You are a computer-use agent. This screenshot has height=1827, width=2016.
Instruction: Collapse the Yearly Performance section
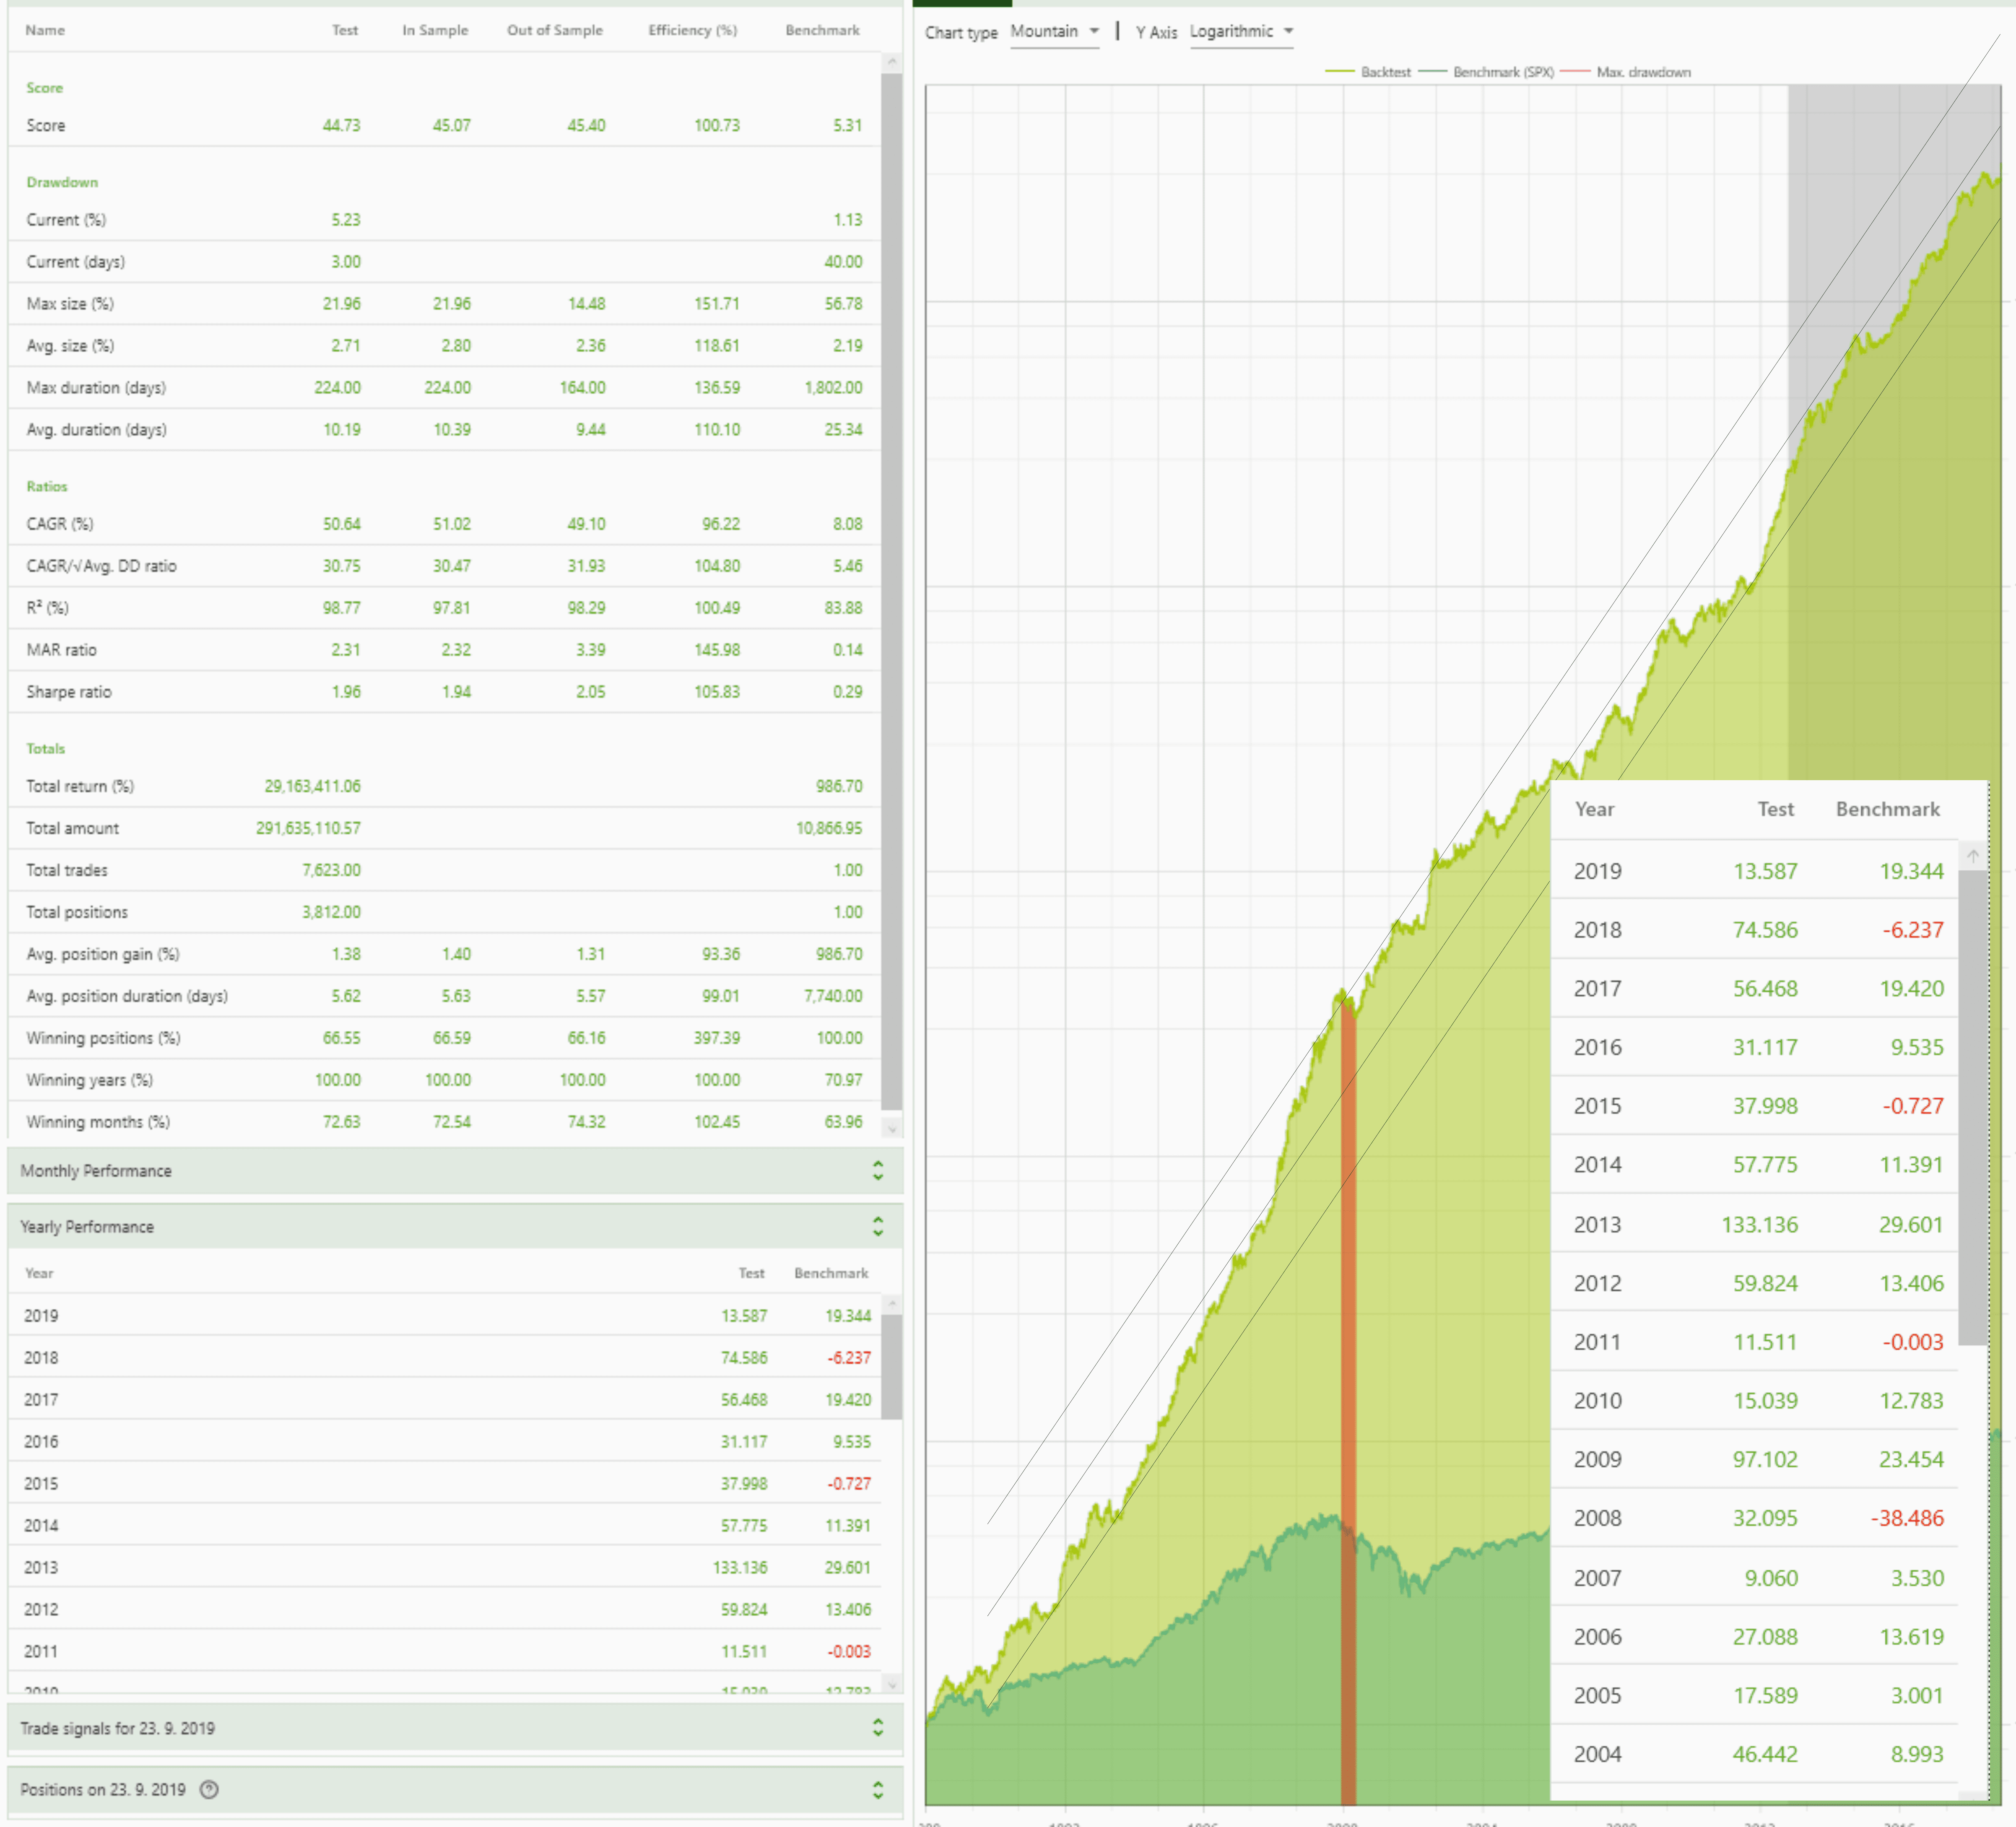(455, 1226)
